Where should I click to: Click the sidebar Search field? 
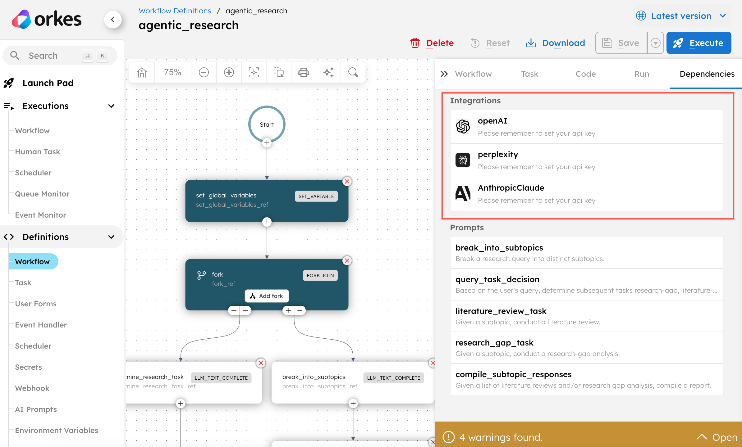(60, 56)
